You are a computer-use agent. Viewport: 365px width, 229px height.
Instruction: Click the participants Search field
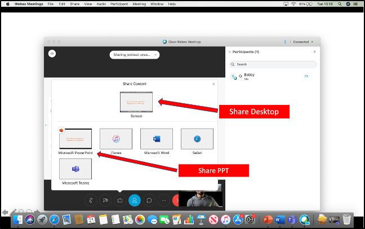point(273,64)
